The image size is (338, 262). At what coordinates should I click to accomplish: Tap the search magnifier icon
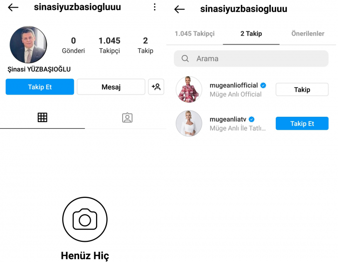[185, 58]
